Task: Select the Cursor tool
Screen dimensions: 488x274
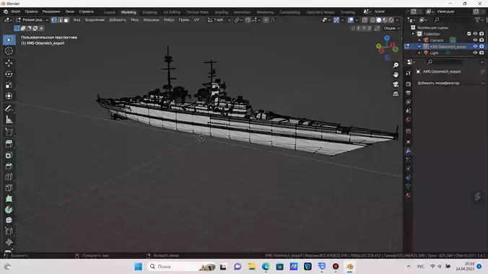Action: (x=9, y=51)
